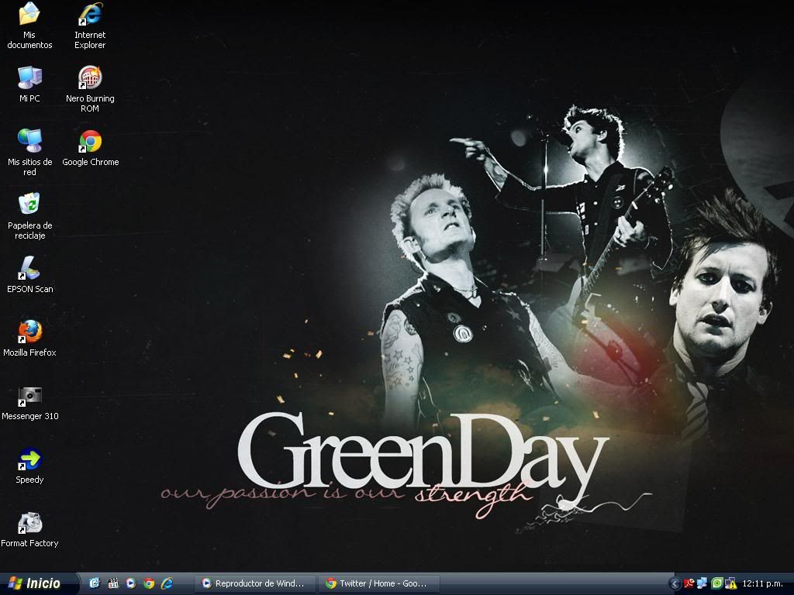Open Internet Explorer desktop shortcut
The image size is (794, 595).
pos(90,26)
